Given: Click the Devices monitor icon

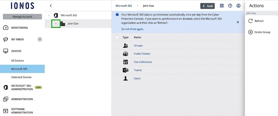Looking at the screenshot, I should [x=6, y=51].
